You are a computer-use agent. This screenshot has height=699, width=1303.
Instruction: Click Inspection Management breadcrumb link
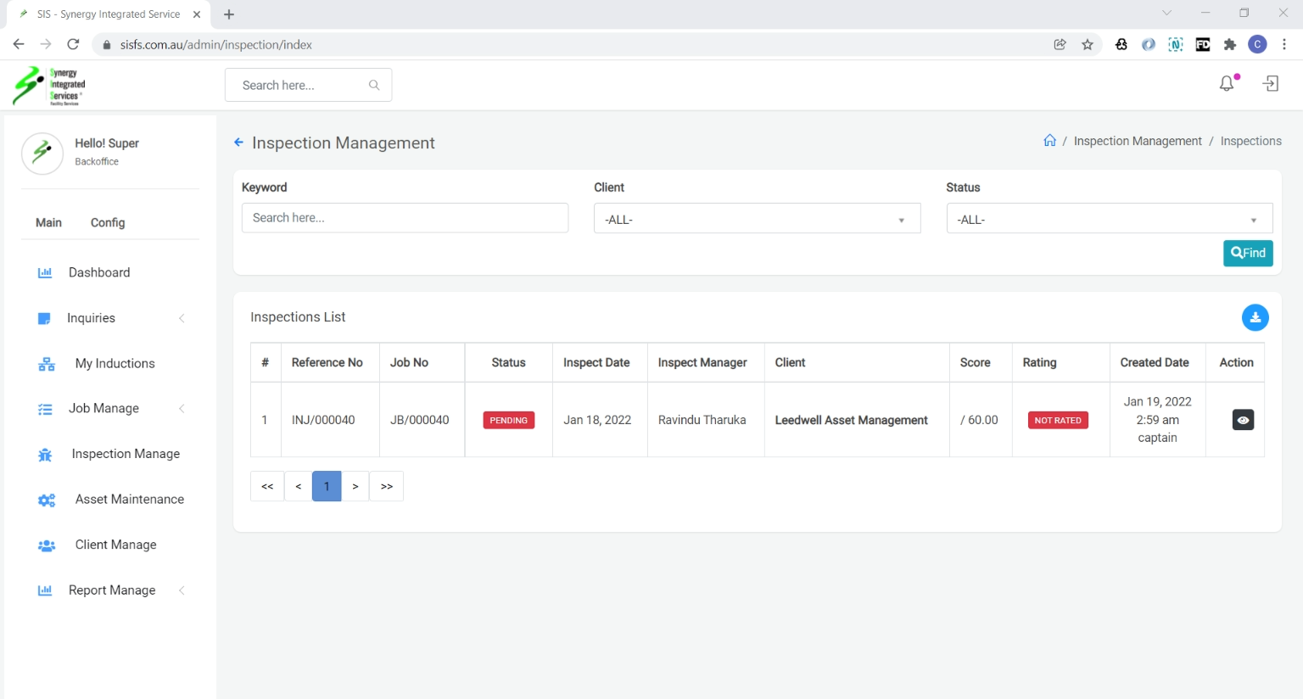click(x=1138, y=141)
